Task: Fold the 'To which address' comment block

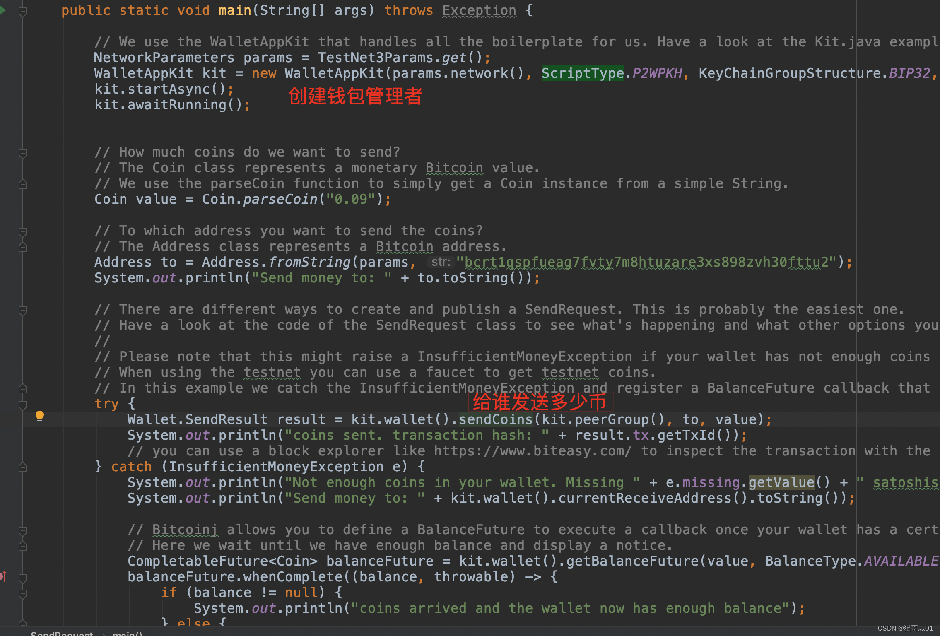Action: [23, 231]
